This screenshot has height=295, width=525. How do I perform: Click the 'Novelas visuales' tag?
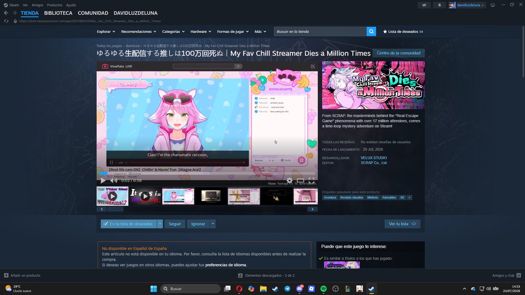tap(352, 198)
